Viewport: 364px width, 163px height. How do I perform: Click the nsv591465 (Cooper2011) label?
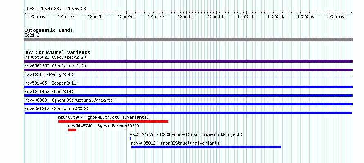52,83
